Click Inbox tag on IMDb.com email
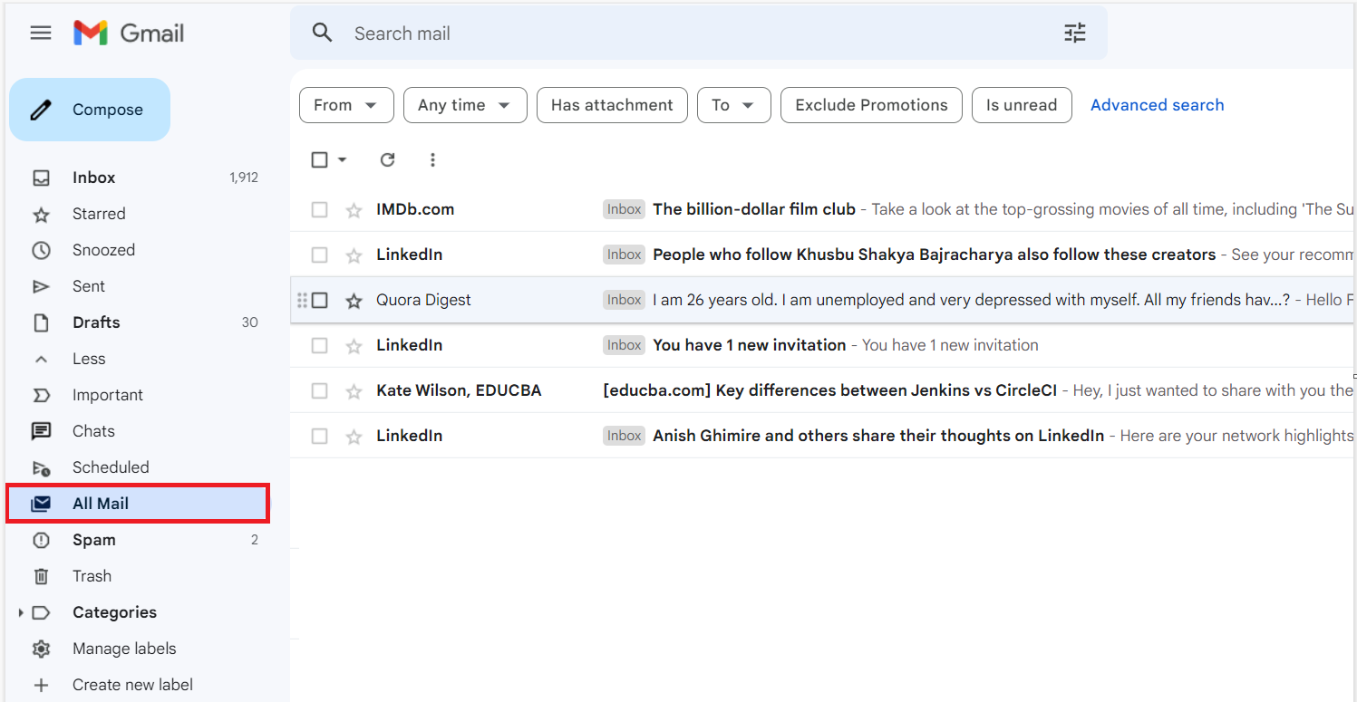This screenshot has width=1357, height=702. (625, 209)
